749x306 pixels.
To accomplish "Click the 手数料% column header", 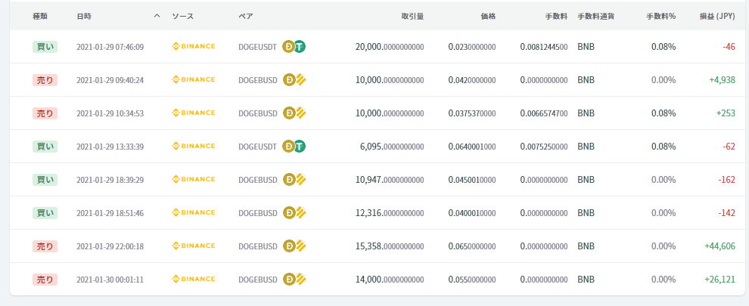I will pyautogui.click(x=661, y=16).
